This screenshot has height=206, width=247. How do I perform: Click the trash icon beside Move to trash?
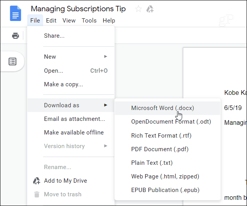pos(37,194)
